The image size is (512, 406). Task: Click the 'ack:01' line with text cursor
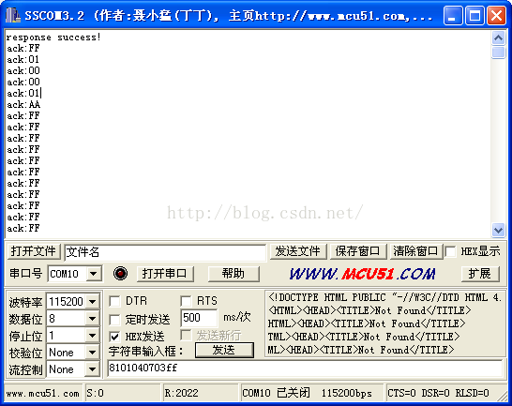click(x=23, y=94)
